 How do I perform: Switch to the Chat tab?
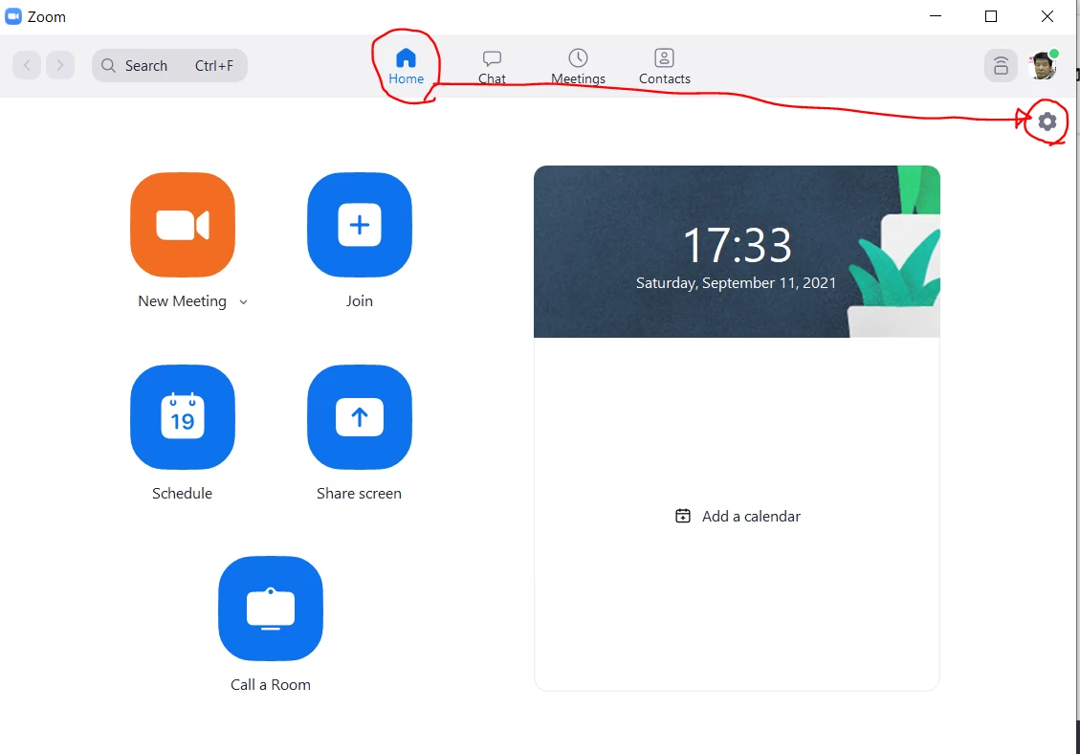click(x=492, y=66)
